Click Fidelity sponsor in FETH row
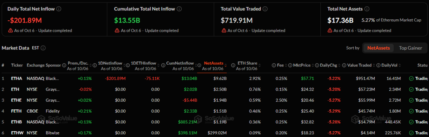The image size is (429, 137). (x=52, y=112)
